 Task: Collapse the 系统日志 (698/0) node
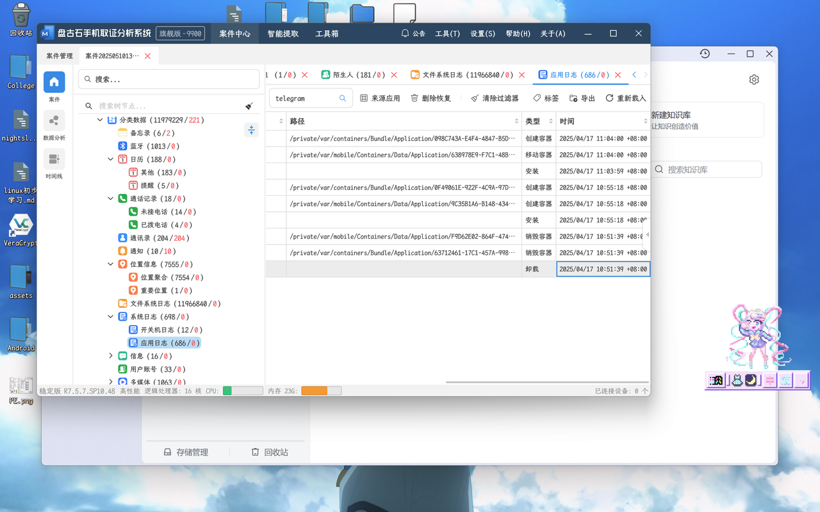click(x=111, y=317)
